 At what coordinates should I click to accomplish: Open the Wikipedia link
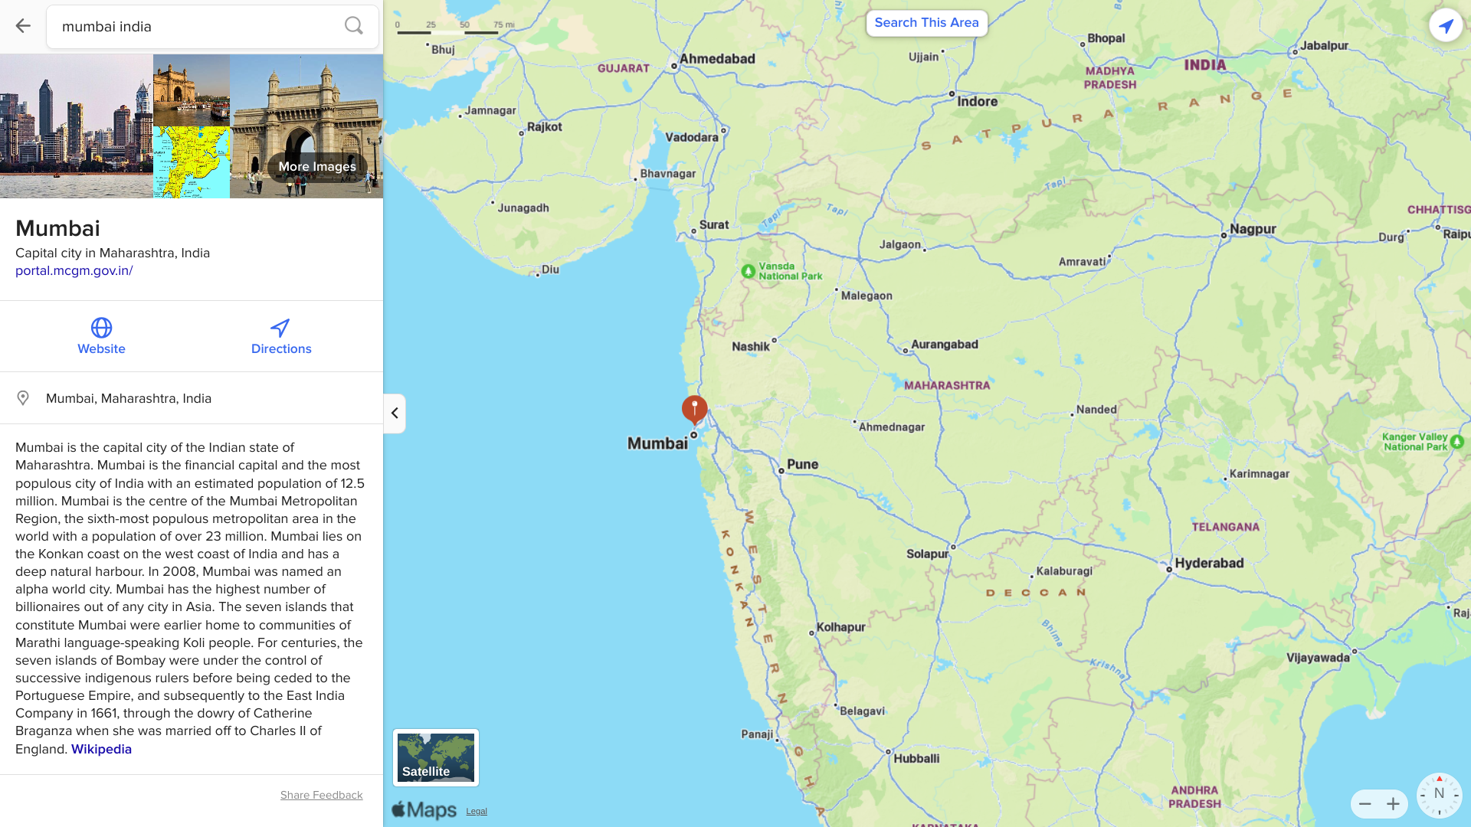pos(101,749)
